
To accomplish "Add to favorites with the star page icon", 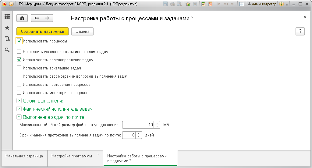I will (x=195, y=4).
